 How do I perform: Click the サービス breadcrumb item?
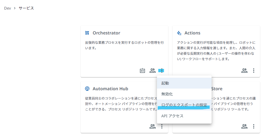(26, 8)
